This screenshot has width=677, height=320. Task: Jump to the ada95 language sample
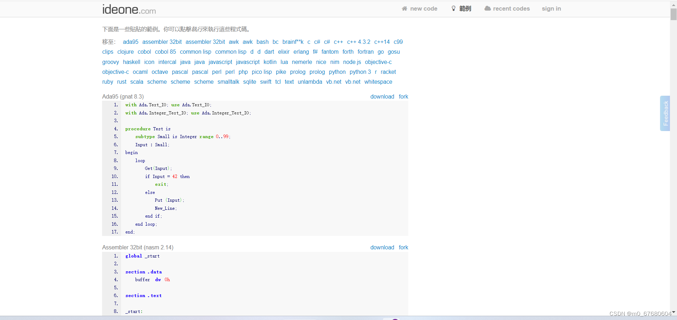click(x=131, y=42)
